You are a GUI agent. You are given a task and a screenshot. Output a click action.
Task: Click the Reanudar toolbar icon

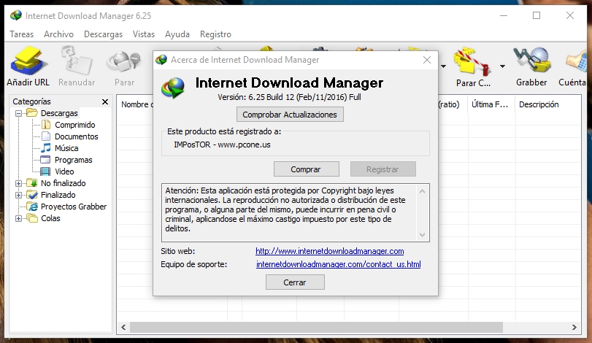pyautogui.click(x=77, y=61)
